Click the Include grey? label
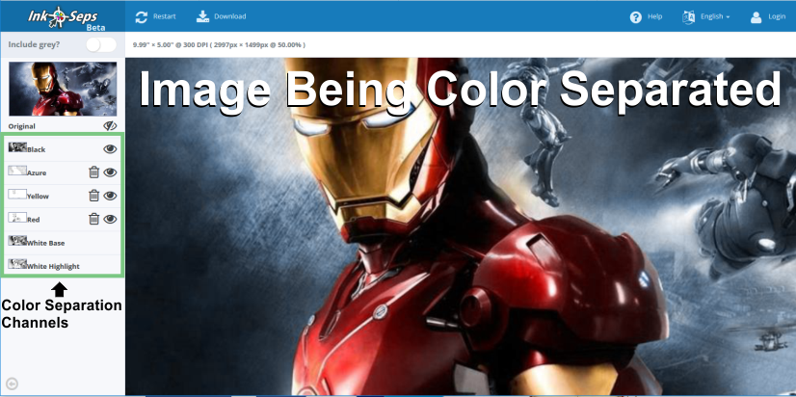This screenshot has width=796, height=397. [x=34, y=44]
